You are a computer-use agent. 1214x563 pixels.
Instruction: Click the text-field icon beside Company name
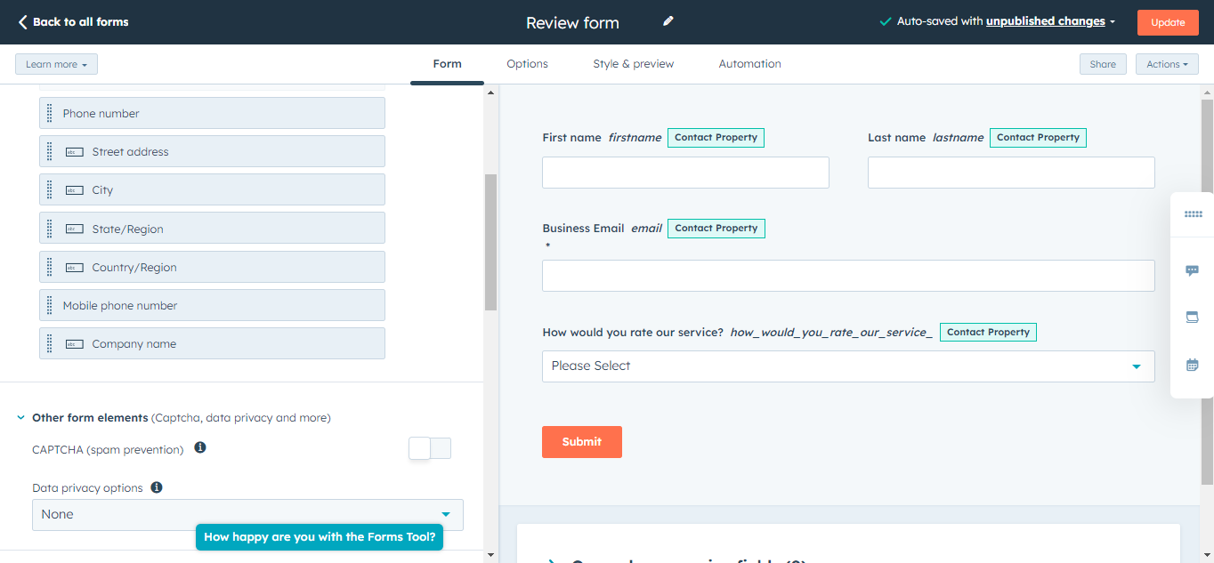coord(74,343)
